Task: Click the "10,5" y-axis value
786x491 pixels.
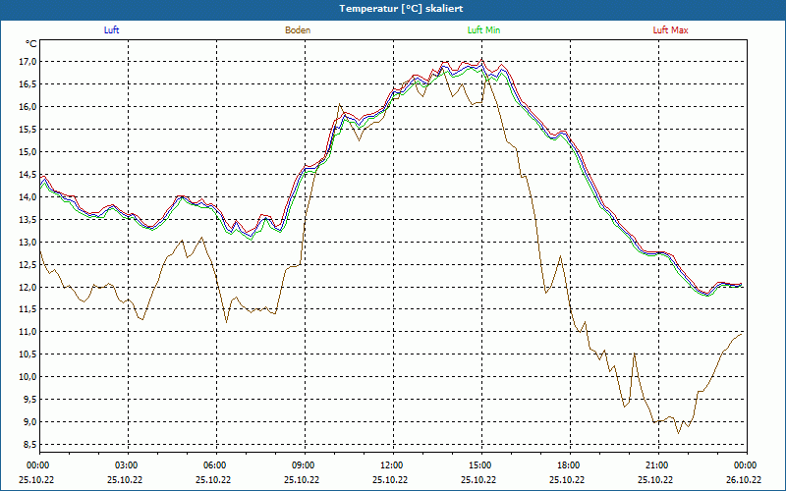Action: [28, 355]
